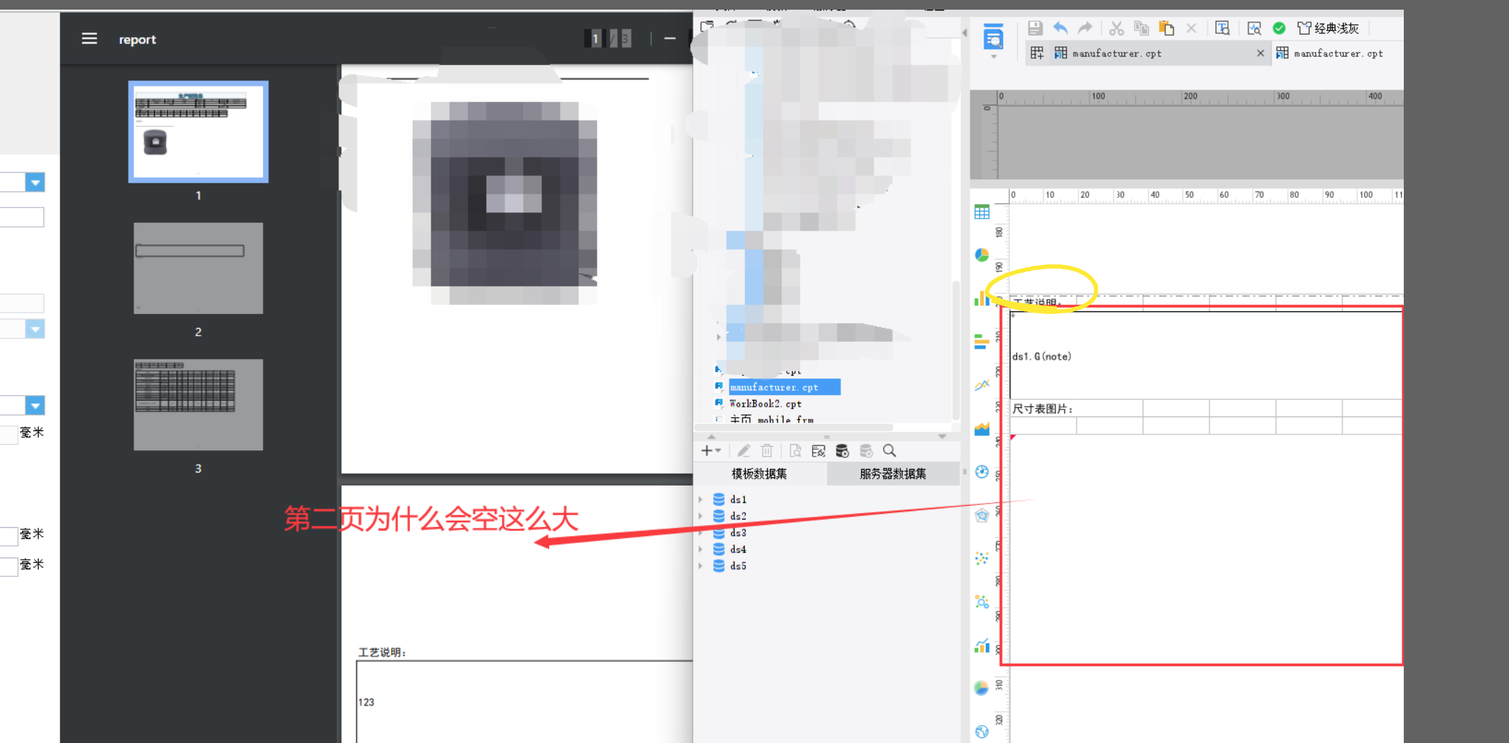Select the 经典浅灰 theme button
The height and width of the screenshot is (743, 1509).
(x=1328, y=28)
